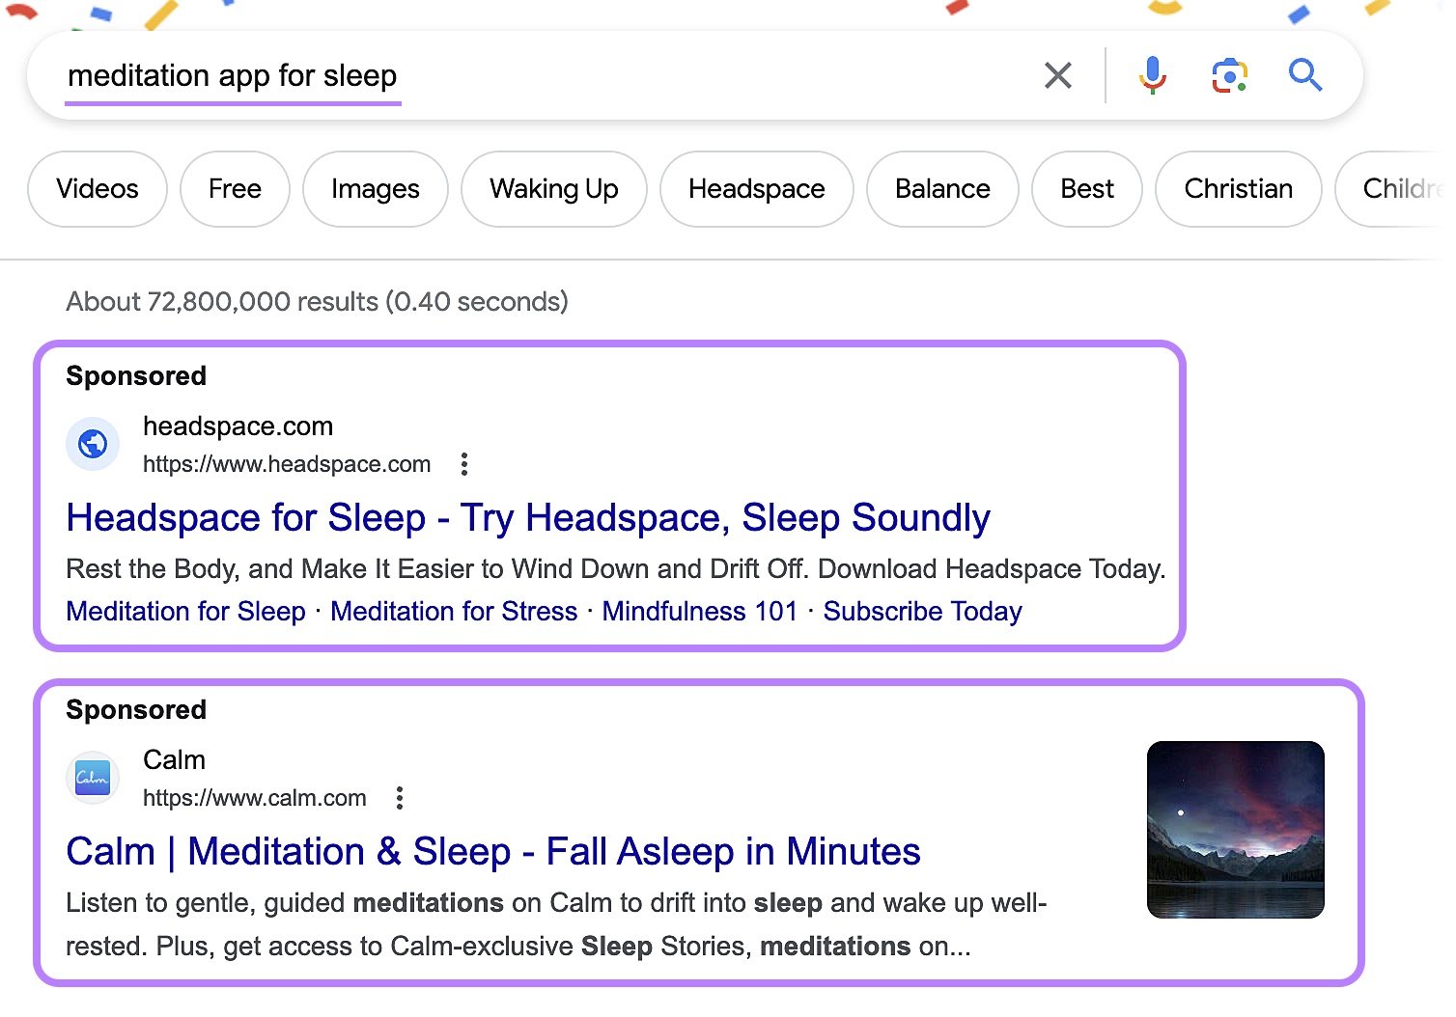Open the three-dot menu on the Headspace result
The image size is (1456, 1017).
pos(464,464)
